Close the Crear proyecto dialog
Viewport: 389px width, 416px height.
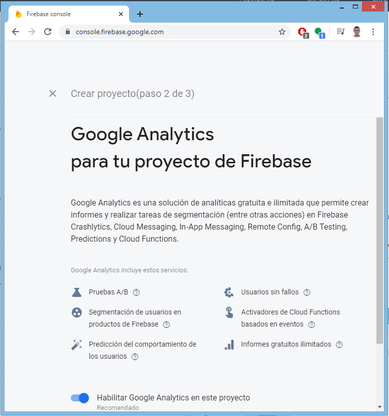[53, 93]
